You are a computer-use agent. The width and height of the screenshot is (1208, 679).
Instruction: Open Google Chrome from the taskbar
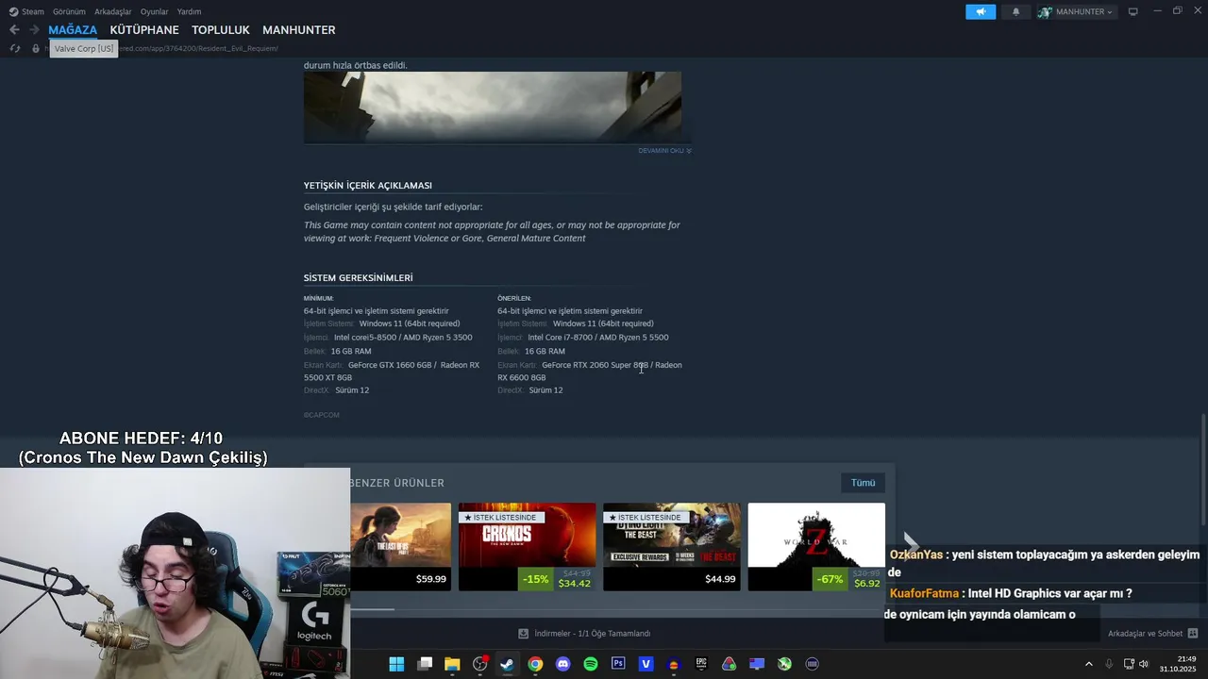pyautogui.click(x=535, y=664)
